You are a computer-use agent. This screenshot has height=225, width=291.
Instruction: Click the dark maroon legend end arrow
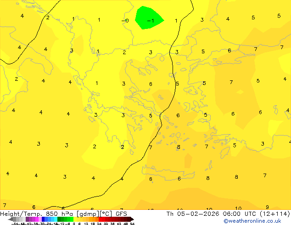(132, 219)
